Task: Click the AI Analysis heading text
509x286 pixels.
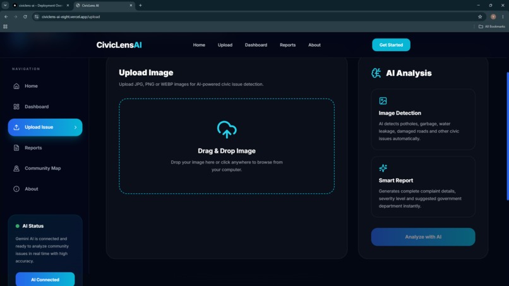Action: (x=409, y=73)
